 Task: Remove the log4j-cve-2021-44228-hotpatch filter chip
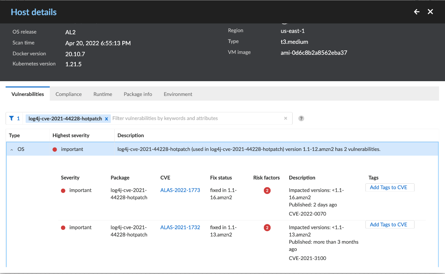[107, 119]
